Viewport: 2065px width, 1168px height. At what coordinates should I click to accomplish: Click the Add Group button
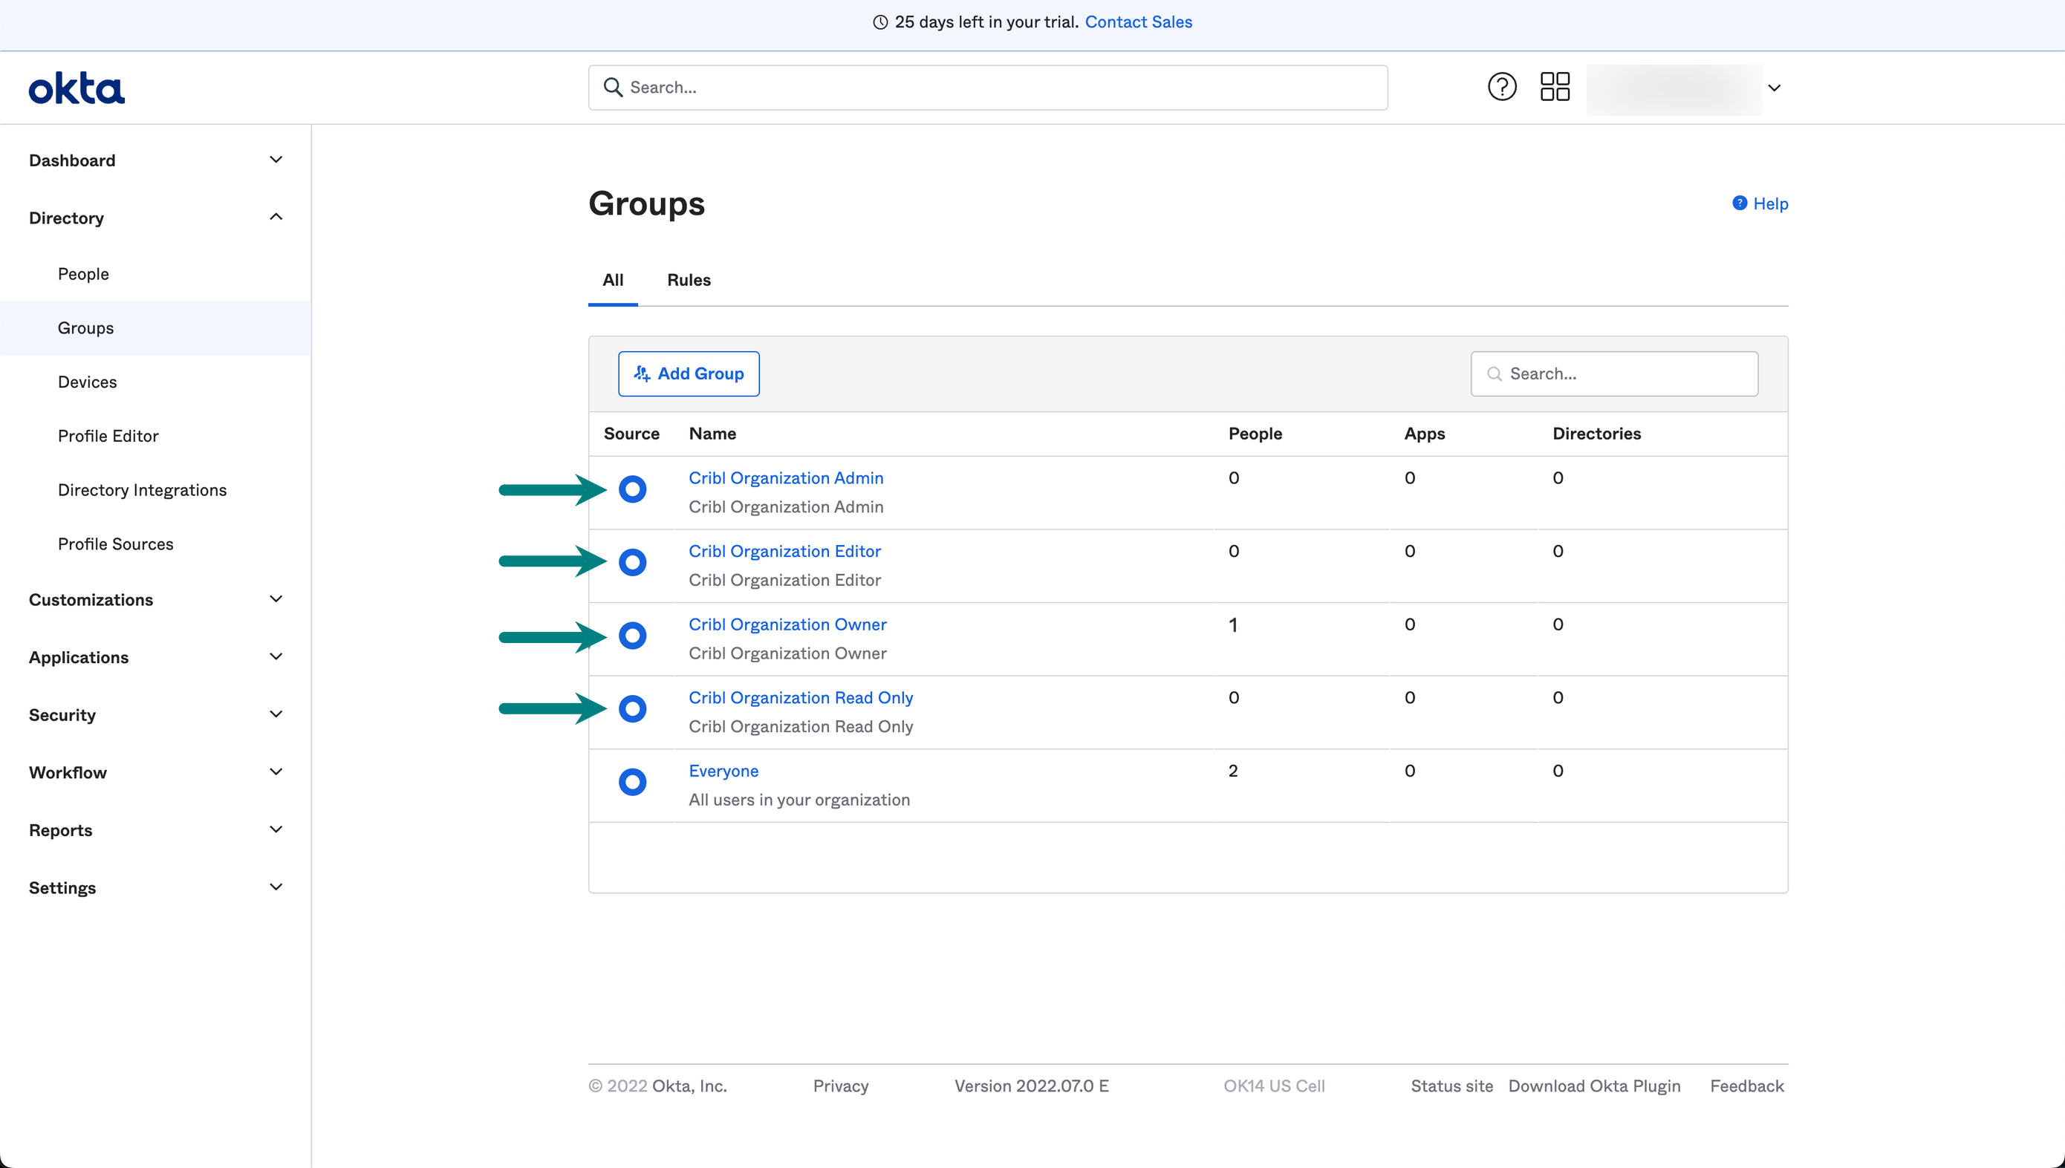tap(689, 373)
